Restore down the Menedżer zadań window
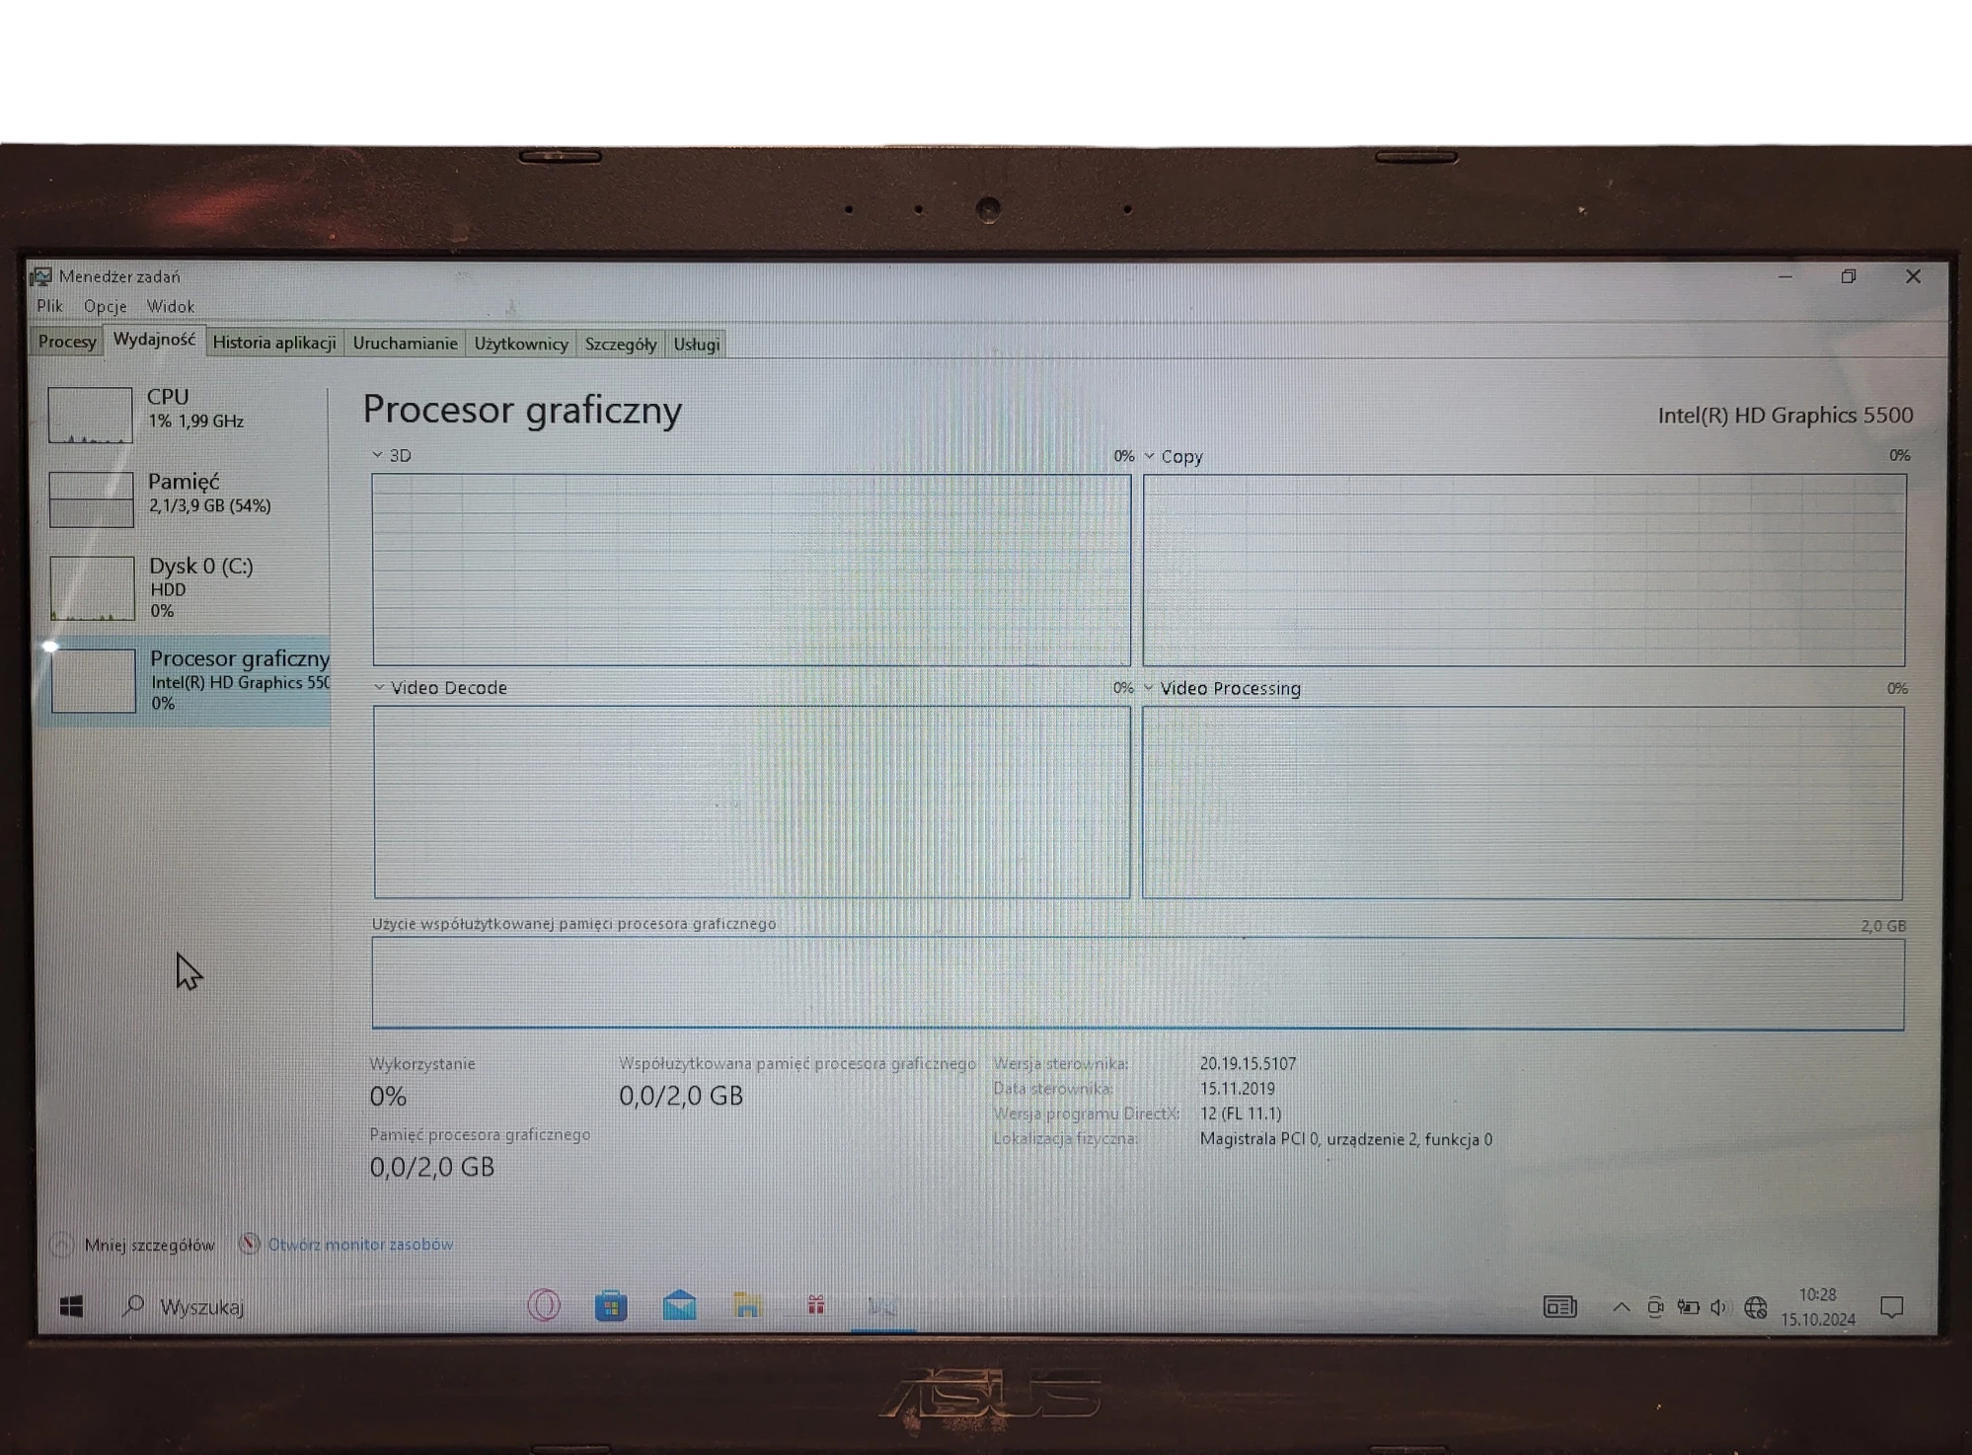The width and height of the screenshot is (1972, 1455). [1848, 276]
